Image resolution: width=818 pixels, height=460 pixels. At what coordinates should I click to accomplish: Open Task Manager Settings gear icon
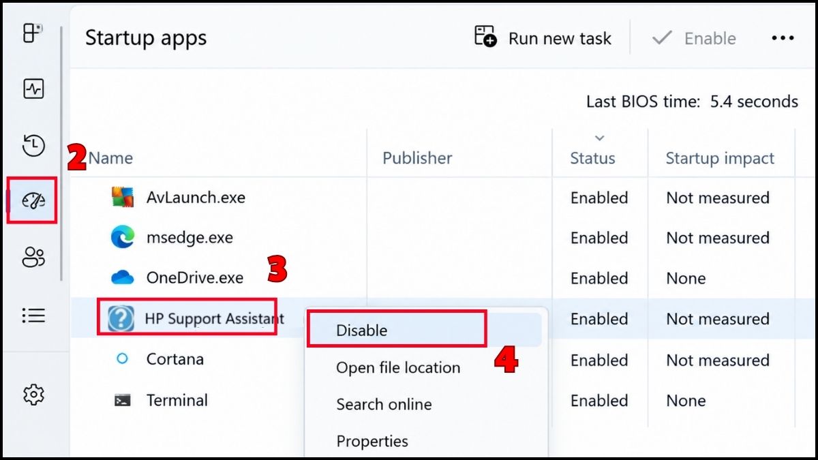pyautogui.click(x=33, y=394)
